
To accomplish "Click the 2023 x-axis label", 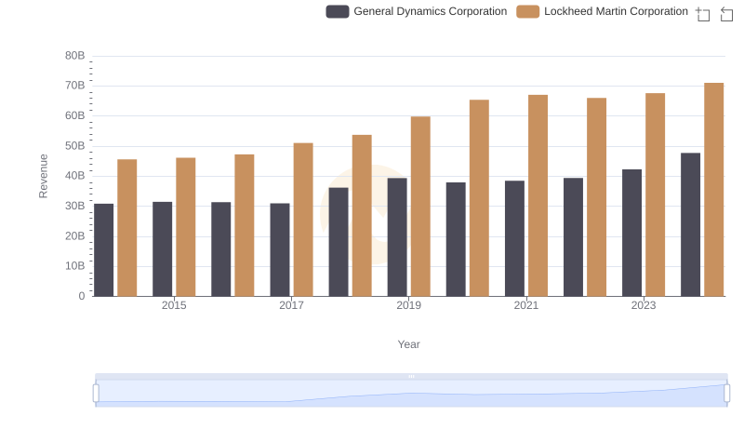I will coord(644,305).
